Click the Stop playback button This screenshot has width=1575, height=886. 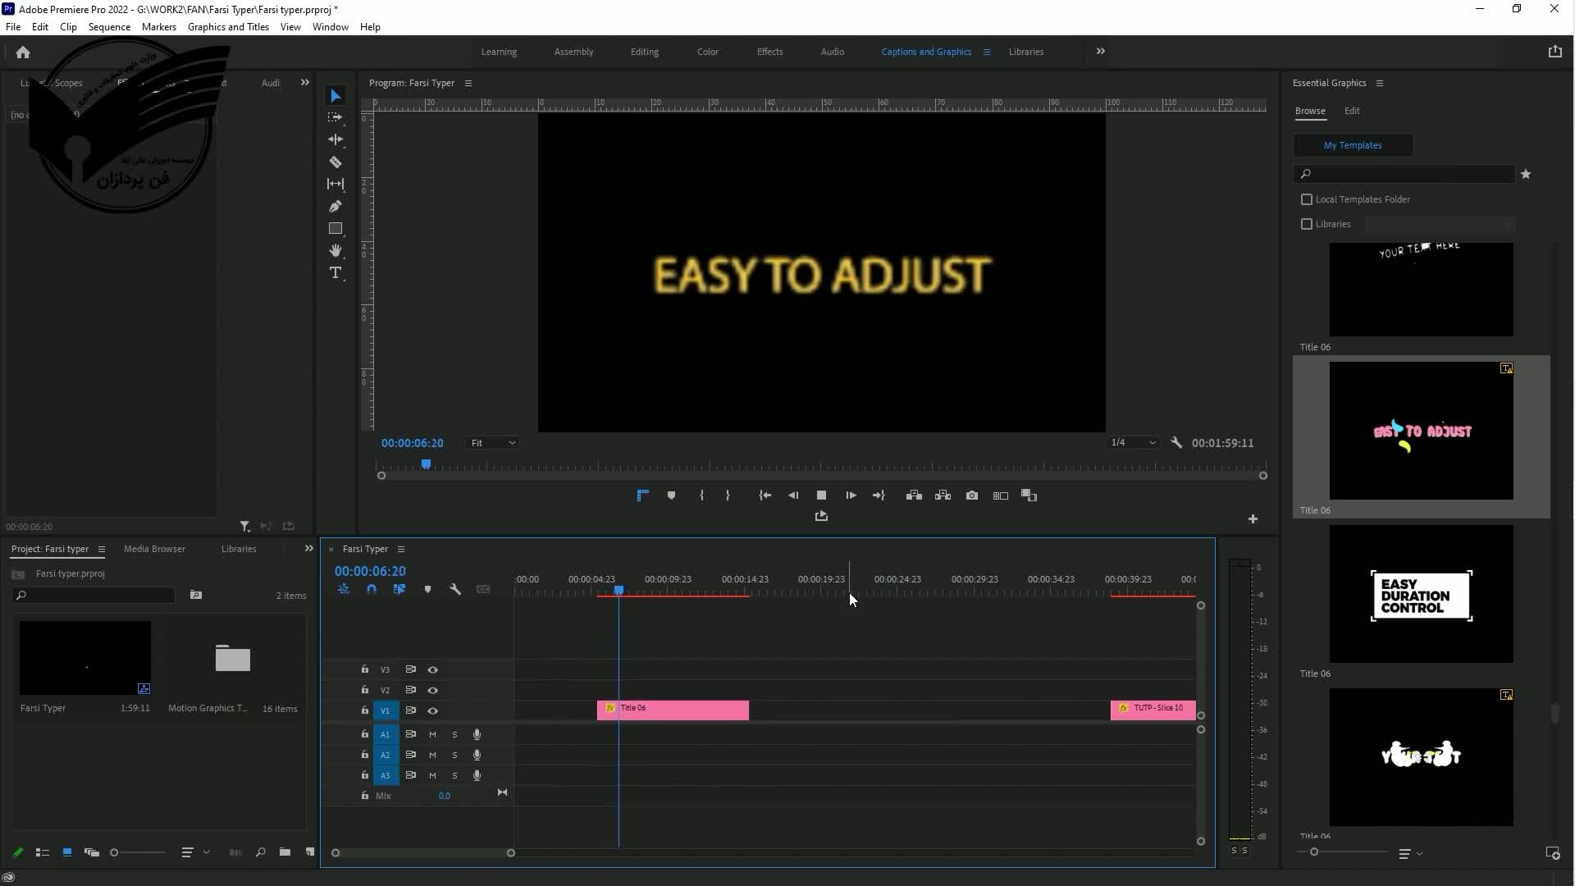coord(821,496)
